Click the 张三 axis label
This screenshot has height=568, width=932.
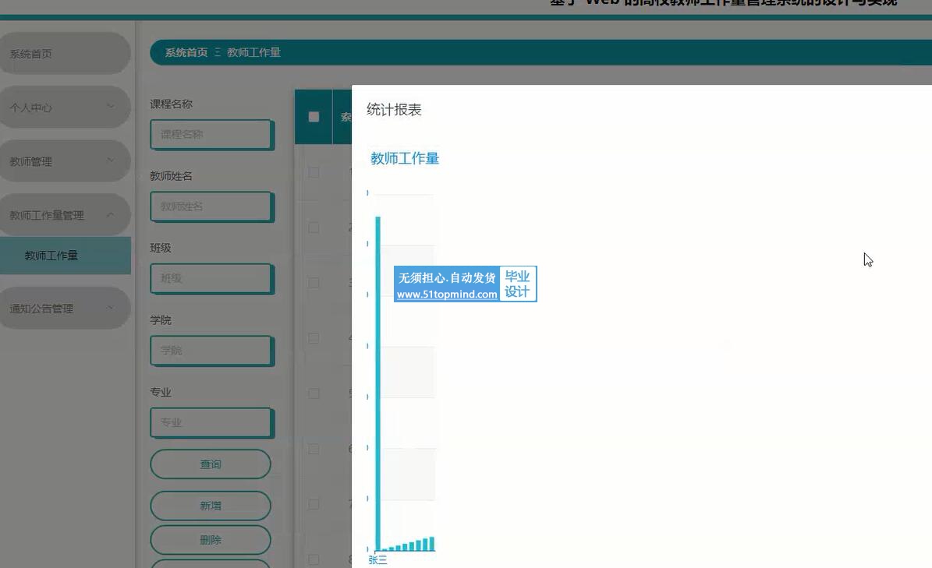click(x=377, y=559)
